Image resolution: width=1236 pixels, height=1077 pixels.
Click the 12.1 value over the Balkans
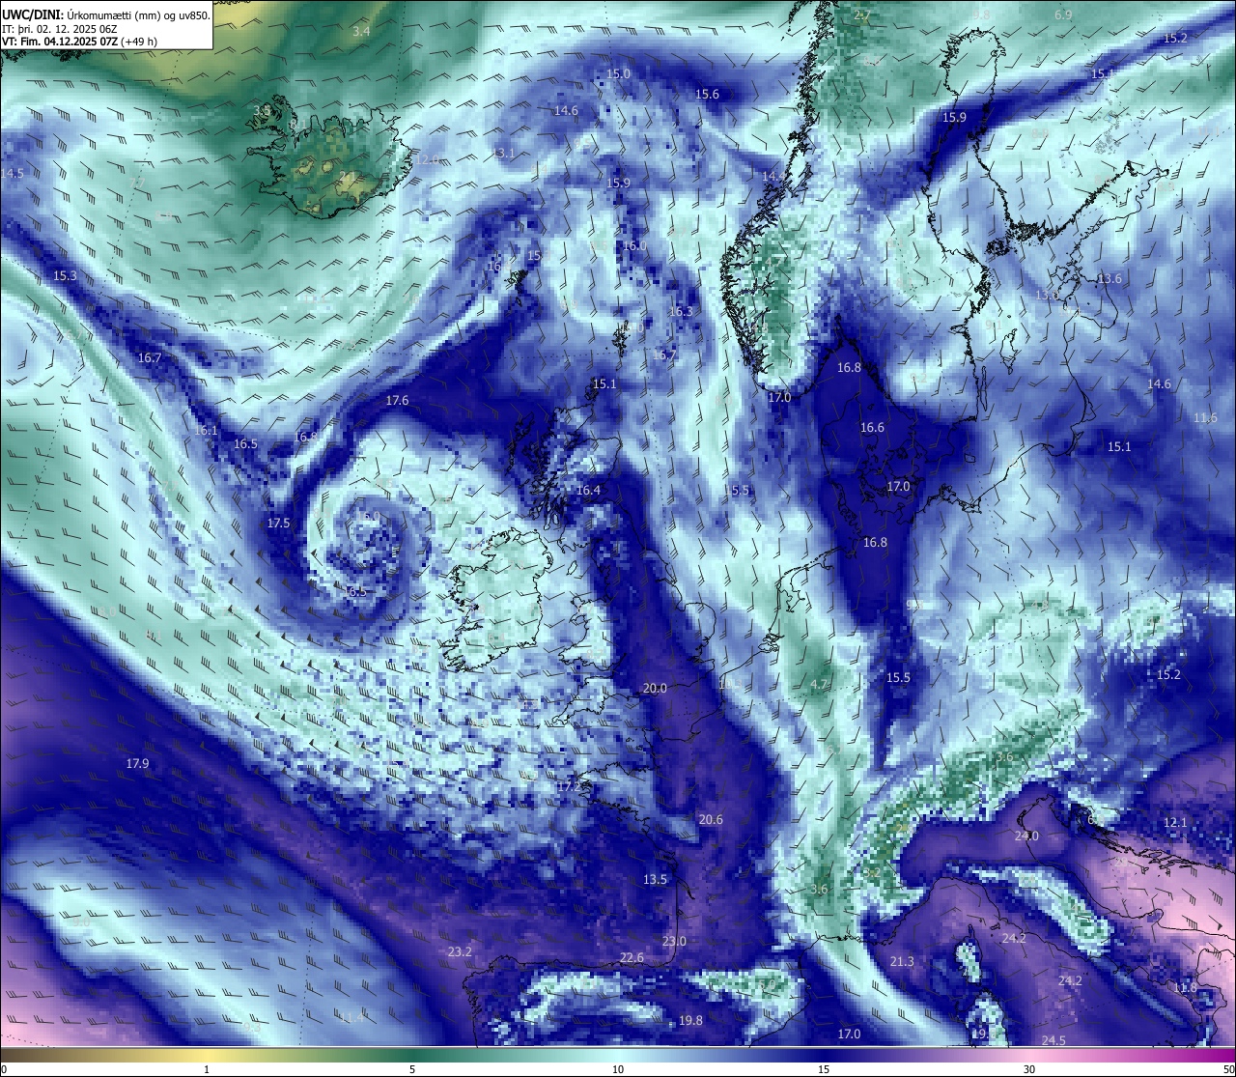coord(1175,823)
